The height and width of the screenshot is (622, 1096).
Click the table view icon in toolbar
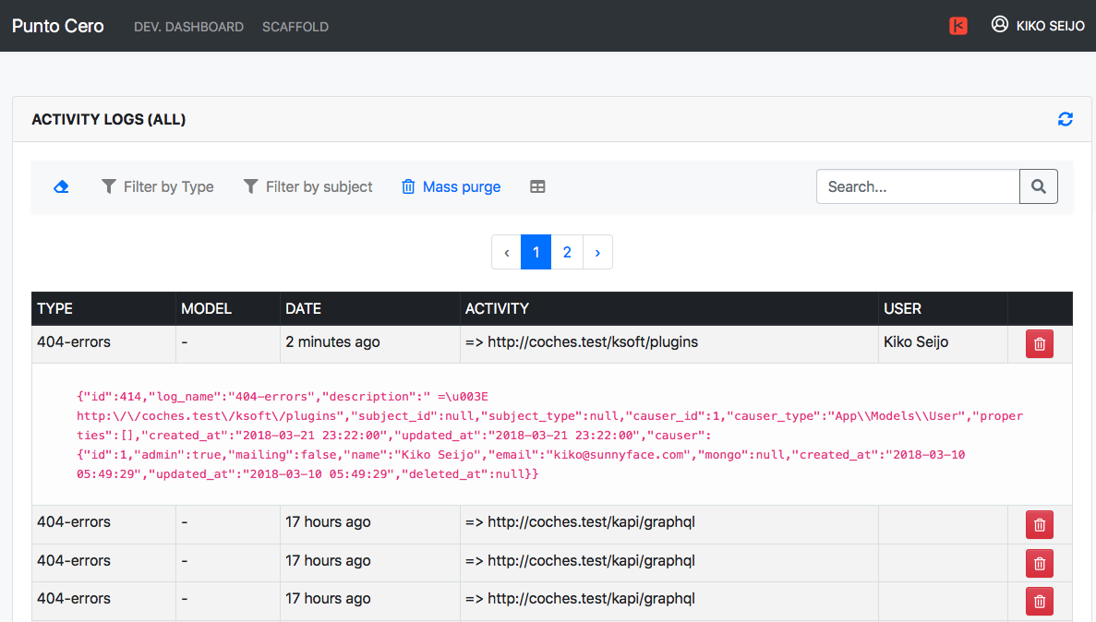click(537, 186)
